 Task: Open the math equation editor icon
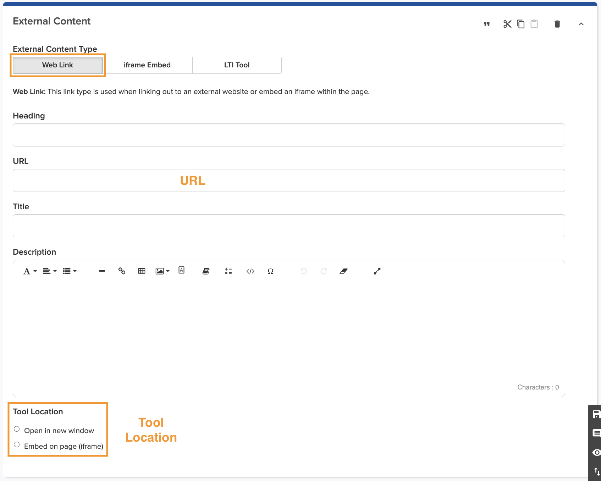pyautogui.click(x=228, y=271)
